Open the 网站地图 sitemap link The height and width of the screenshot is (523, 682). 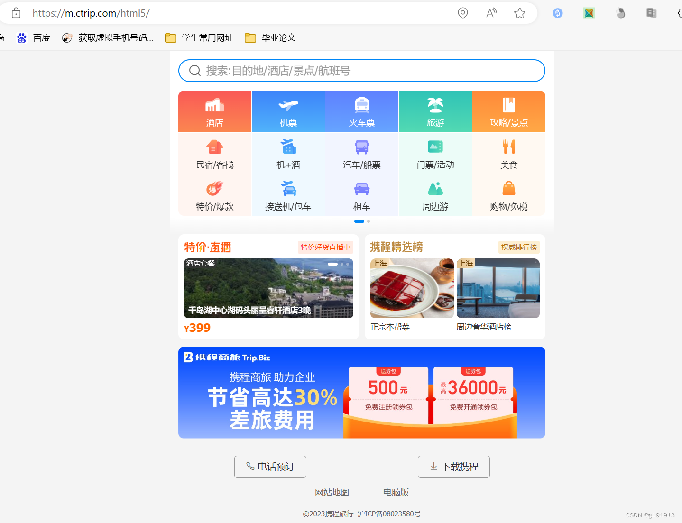pos(332,493)
